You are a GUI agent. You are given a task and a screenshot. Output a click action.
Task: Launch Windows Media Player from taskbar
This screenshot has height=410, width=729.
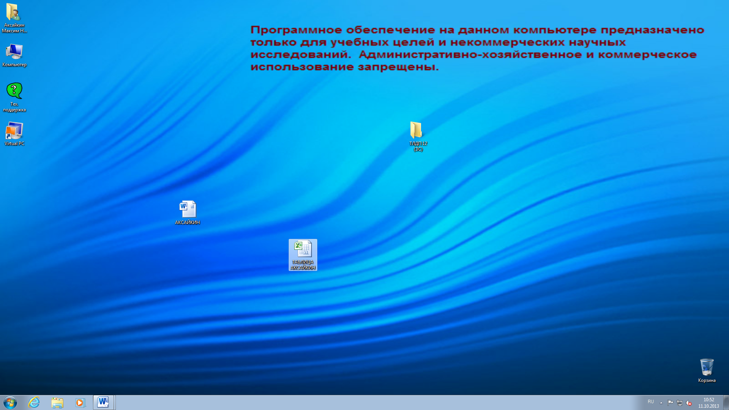coord(80,402)
